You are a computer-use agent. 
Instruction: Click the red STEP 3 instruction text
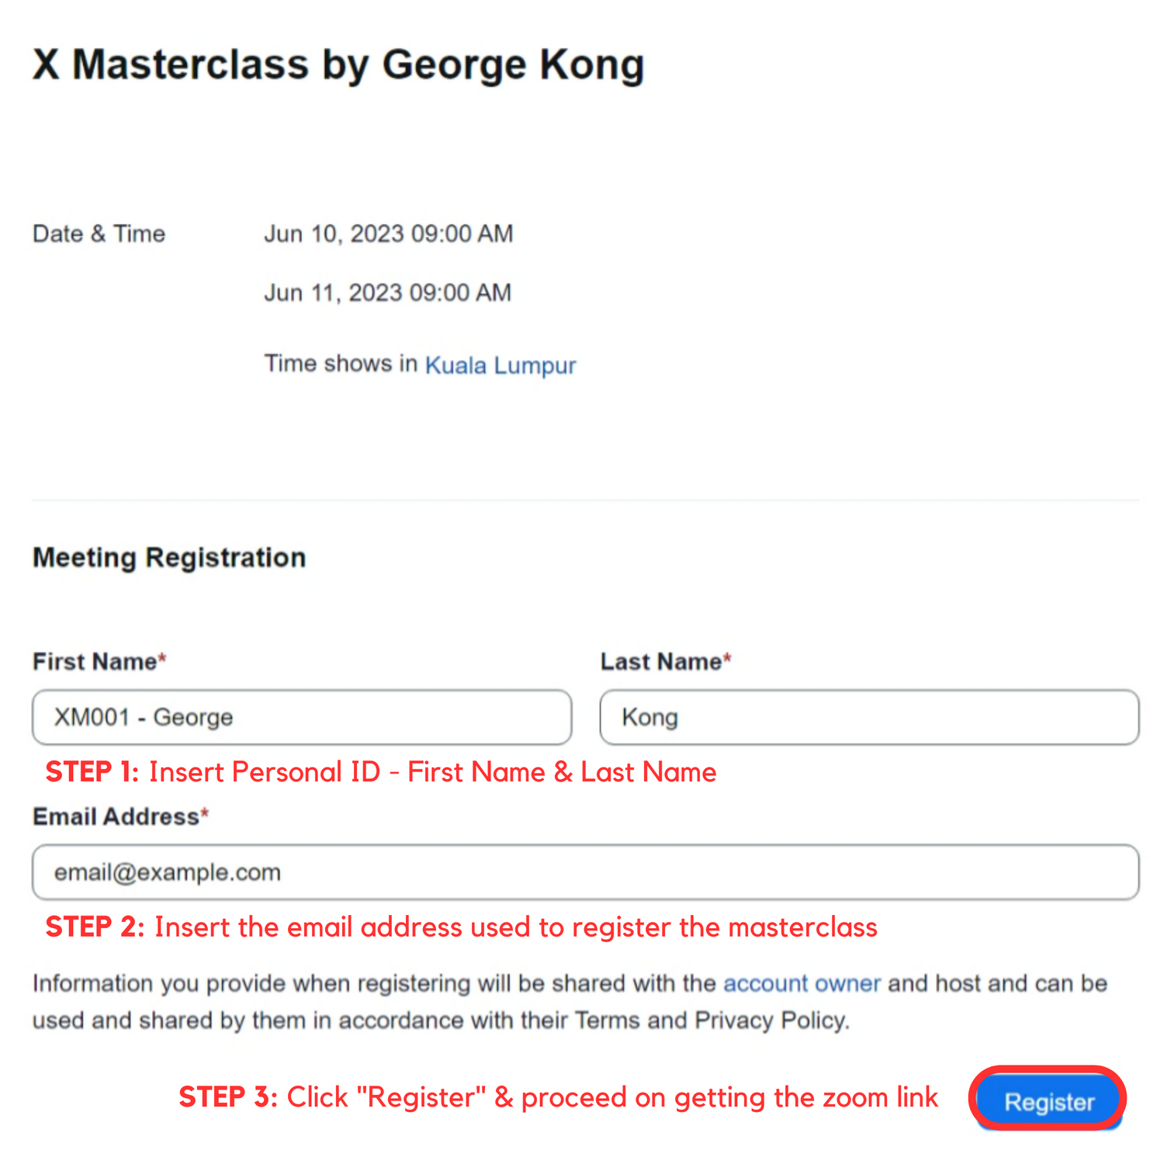pos(558,1097)
